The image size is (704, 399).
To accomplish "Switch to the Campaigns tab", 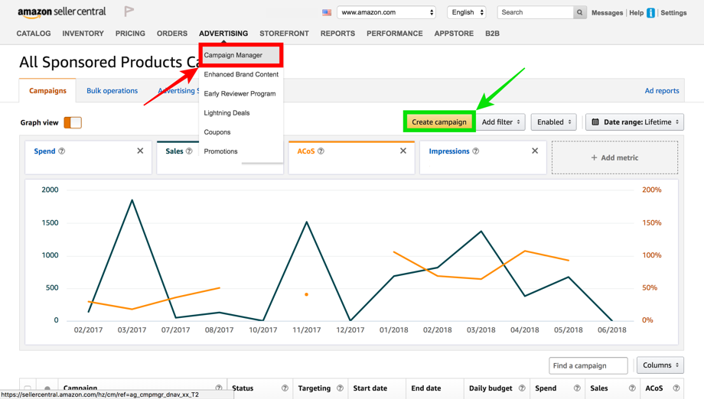I will coord(47,90).
